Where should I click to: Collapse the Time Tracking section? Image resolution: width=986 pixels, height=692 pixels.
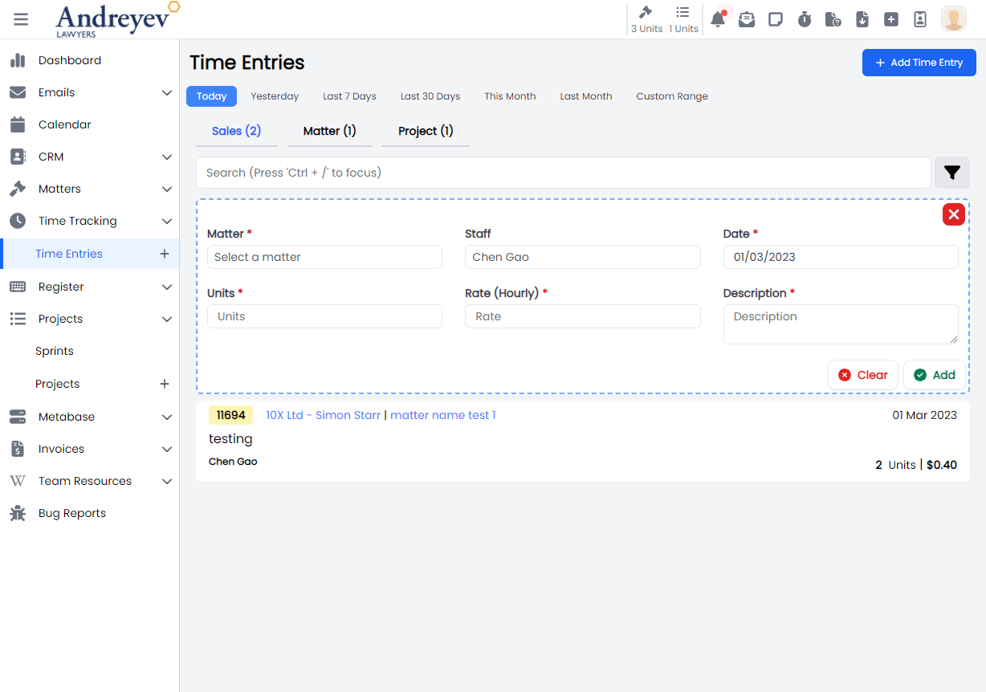point(166,221)
